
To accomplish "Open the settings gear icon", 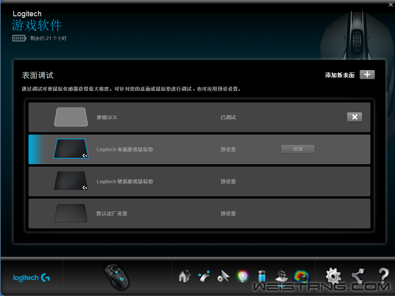I will tap(333, 276).
